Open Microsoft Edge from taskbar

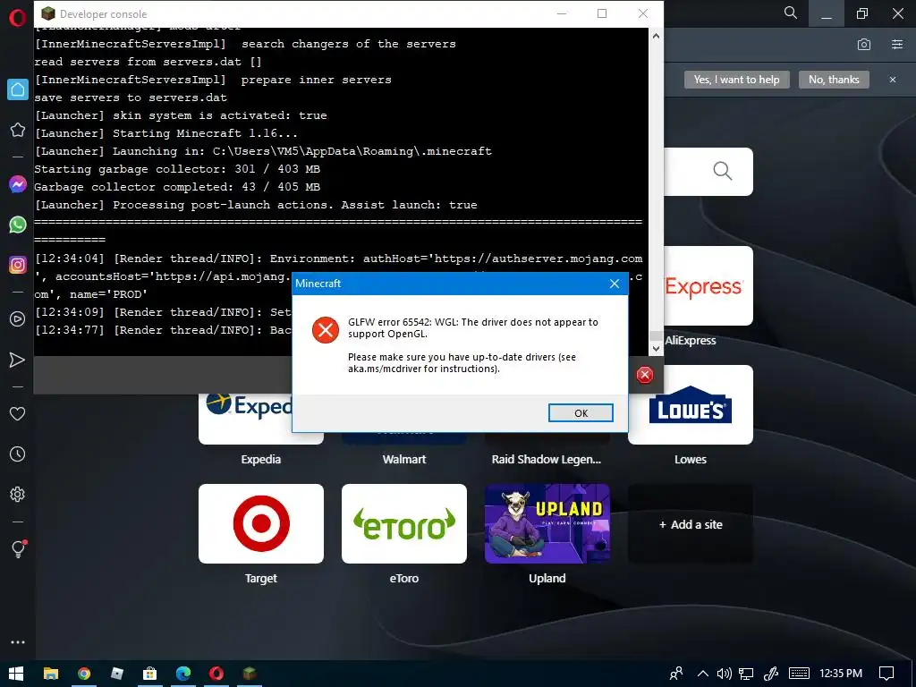[183, 674]
